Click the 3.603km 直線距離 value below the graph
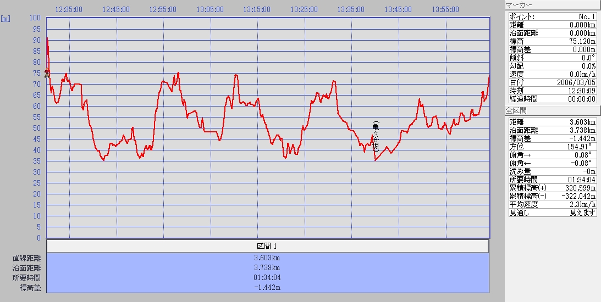 point(267,258)
